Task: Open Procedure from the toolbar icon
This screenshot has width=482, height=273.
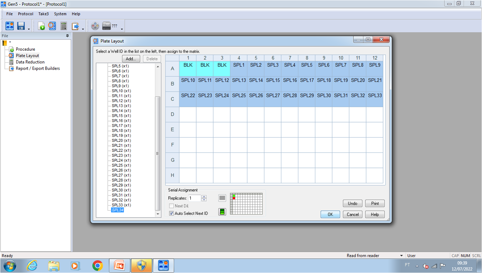Action: tap(41, 26)
